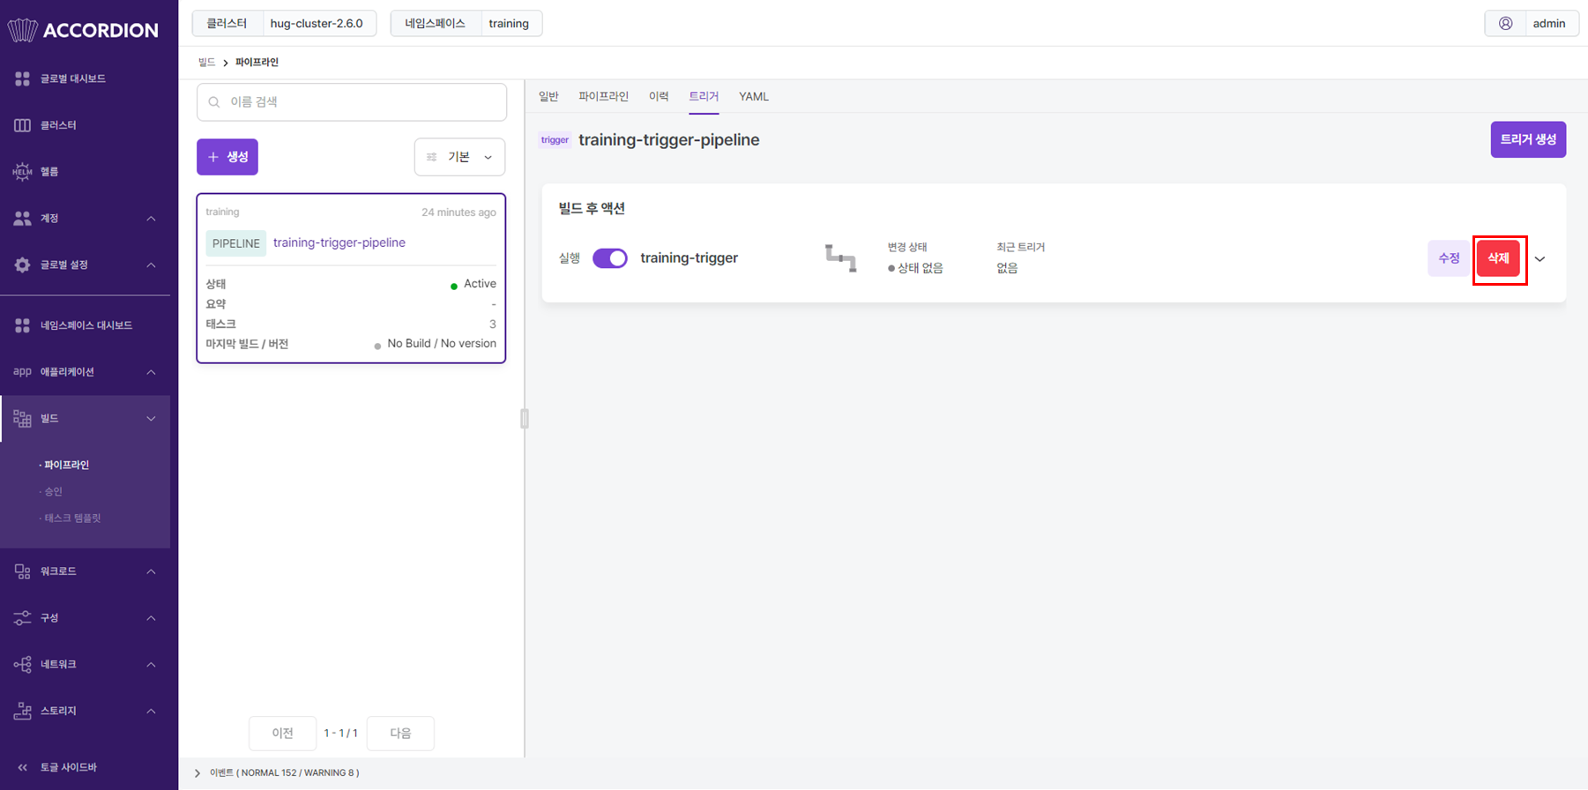Click the 이전 previous page button

pyautogui.click(x=282, y=733)
